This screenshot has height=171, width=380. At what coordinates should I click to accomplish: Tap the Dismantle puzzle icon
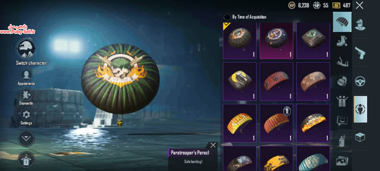[26, 95]
